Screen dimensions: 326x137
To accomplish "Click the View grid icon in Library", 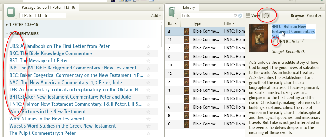I will pos(248,16).
